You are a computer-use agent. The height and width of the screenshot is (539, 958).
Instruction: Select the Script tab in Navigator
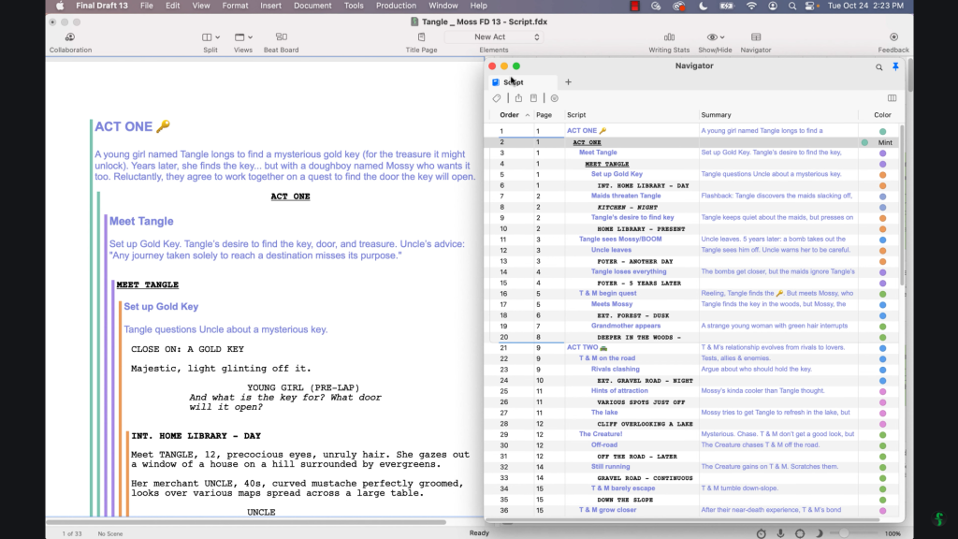[514, 82]
